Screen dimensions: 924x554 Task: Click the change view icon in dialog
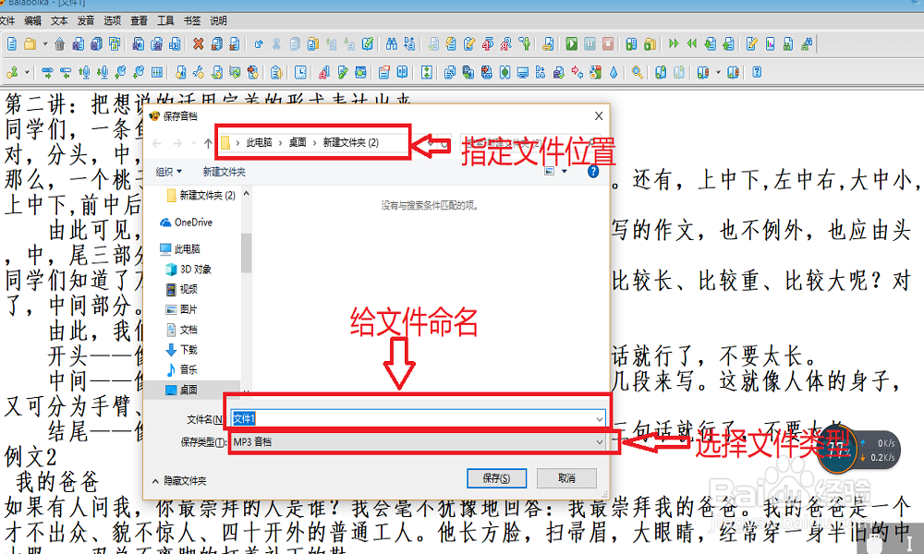click(x=550, y=172)
